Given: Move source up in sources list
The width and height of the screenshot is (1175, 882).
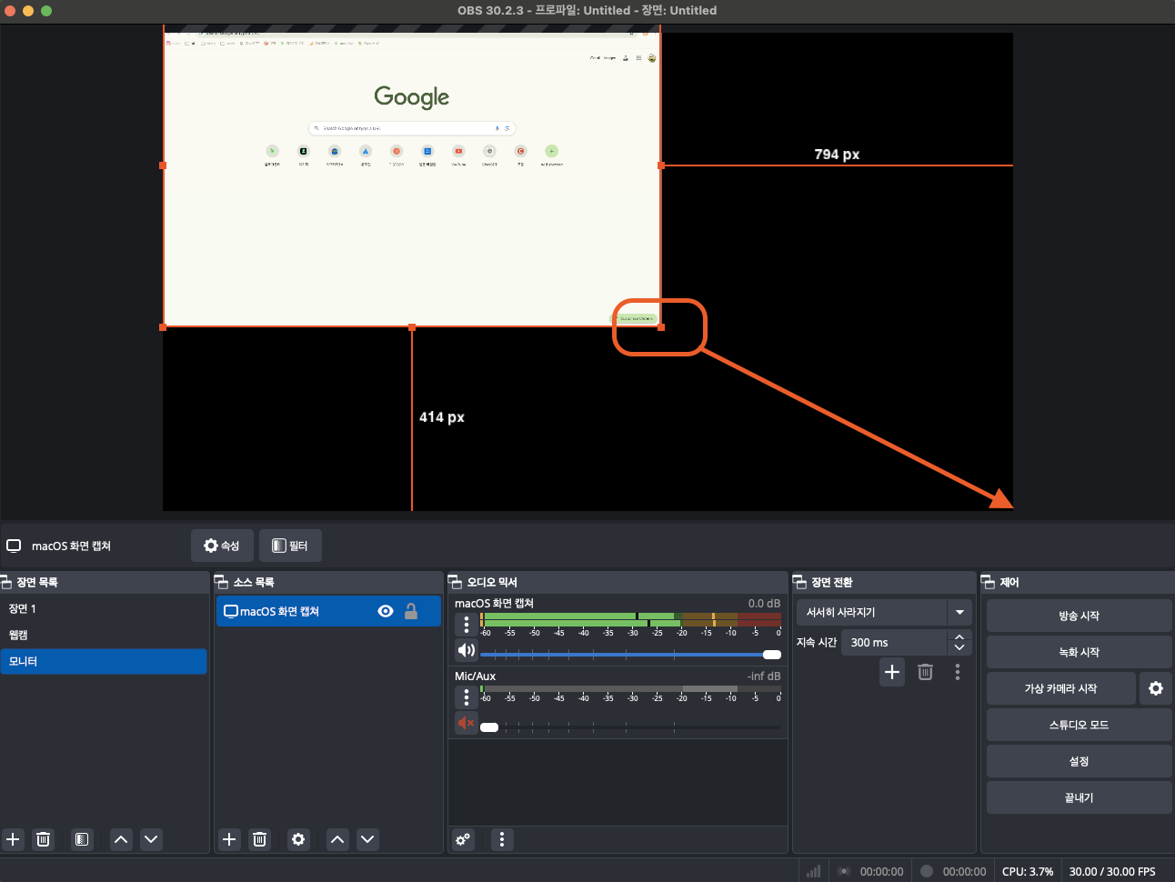Looking at the screenshot, I should click(x=337, y=839).
